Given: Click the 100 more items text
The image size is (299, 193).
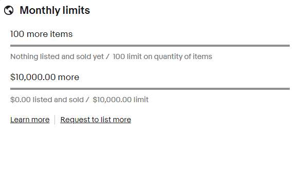Looking at the screenshot, I should click(42, 34).
